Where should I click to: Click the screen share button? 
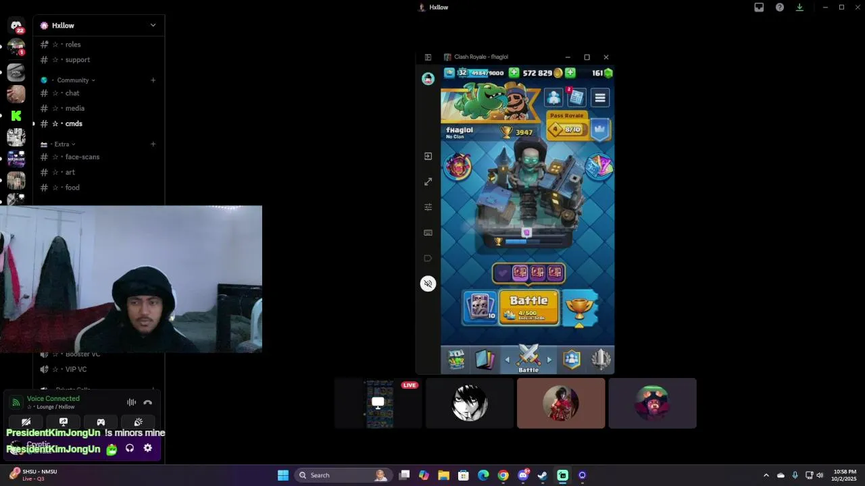(x=64, y=423)
